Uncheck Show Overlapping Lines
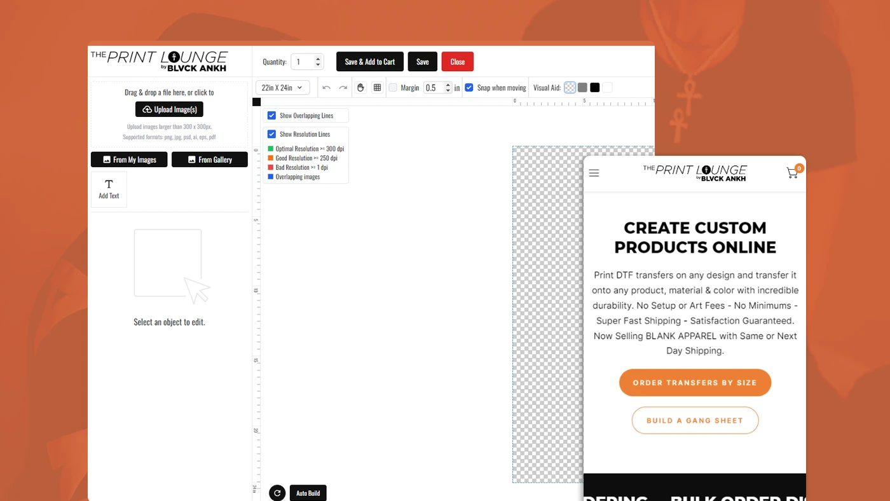 tap(271, 116)
